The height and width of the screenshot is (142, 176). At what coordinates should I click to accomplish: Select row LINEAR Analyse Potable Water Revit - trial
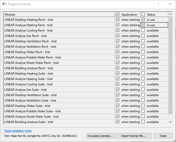click(x=86, y=57)
